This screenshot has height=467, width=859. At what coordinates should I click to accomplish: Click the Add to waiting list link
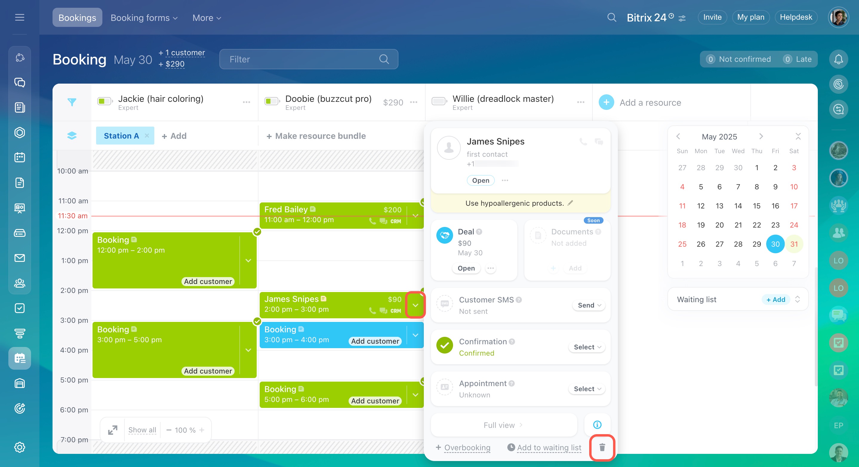point(549,447)
